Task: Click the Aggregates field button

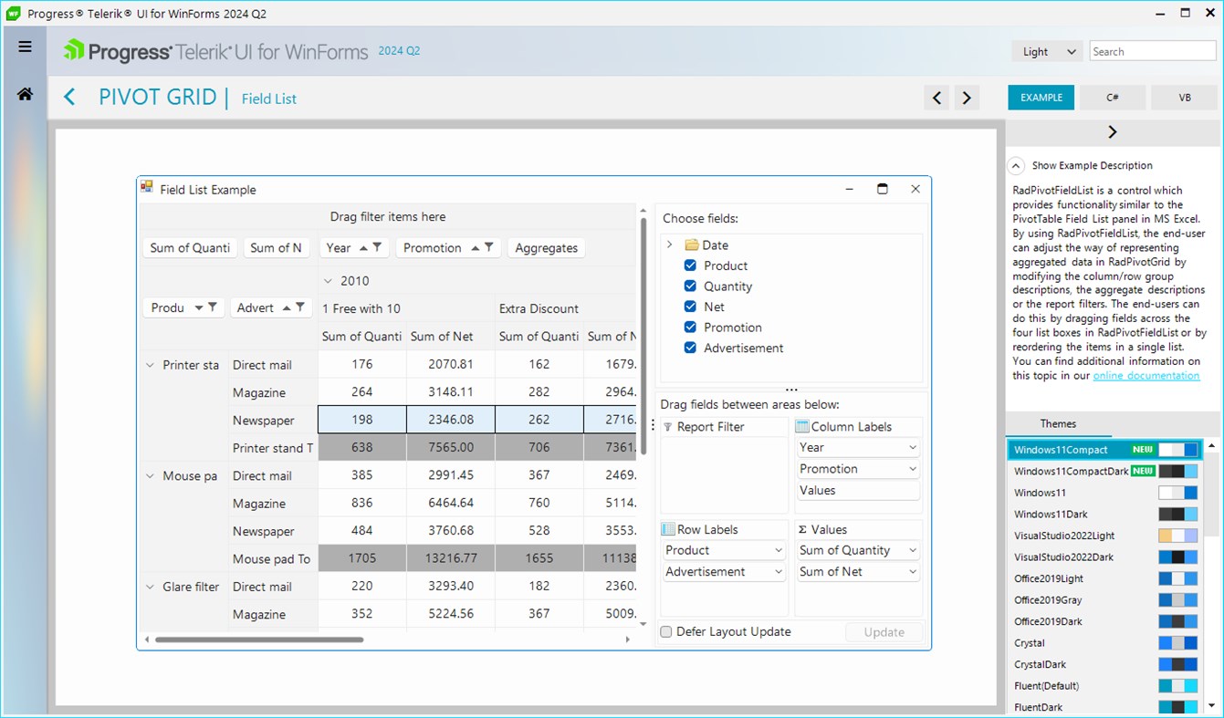Action: pos(546,247)
